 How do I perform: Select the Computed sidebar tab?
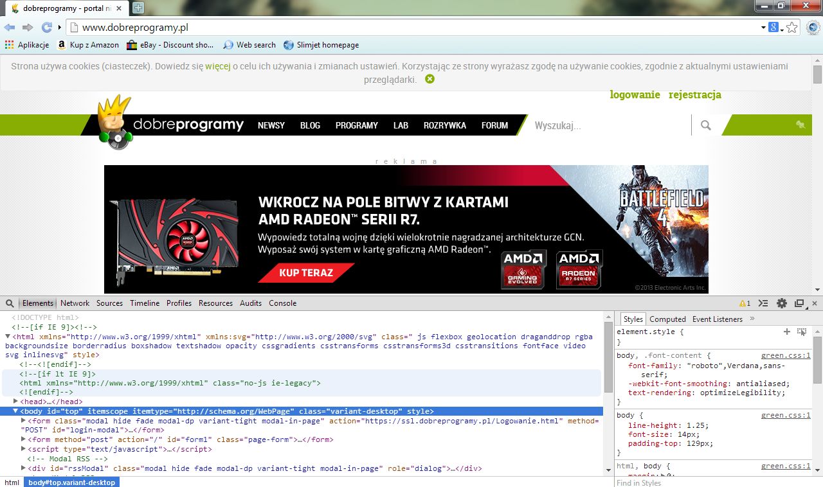click(667, 319)
